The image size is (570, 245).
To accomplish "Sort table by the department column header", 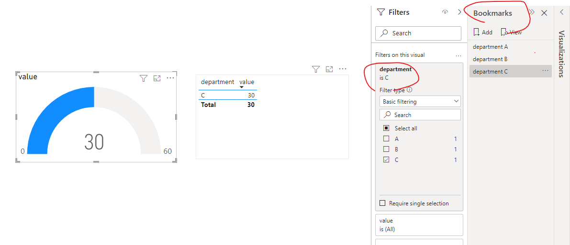I will pyautogui.click(x=217, y=82).
